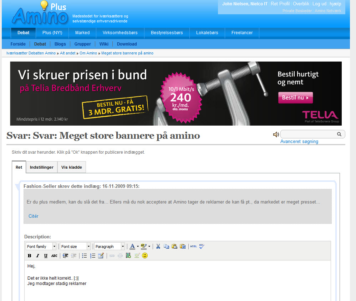Insert a bulleted list
The width and height of the screenshot is (356, 301).
tap(85, 255)
